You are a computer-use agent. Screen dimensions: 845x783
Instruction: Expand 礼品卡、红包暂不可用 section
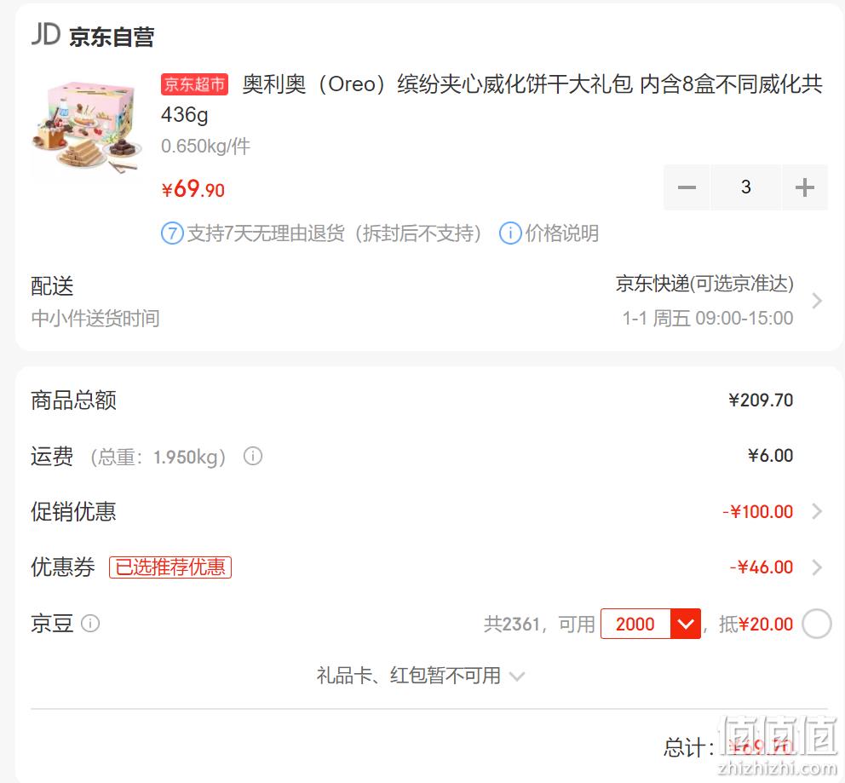tap(420, 676)
